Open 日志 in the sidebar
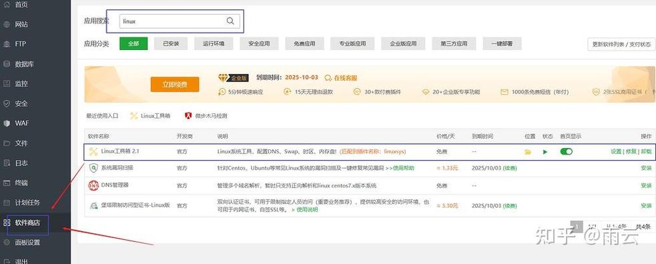This screenshot has width=656, height=264. pyautogui.click(x=21, y=163)
